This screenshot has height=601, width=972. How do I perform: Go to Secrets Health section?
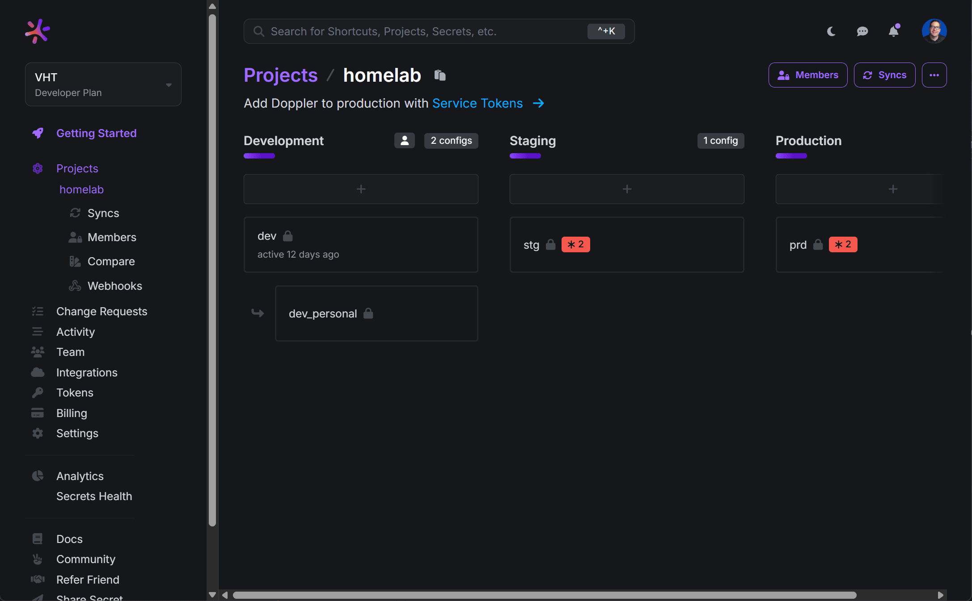click(x=94, y=496)
